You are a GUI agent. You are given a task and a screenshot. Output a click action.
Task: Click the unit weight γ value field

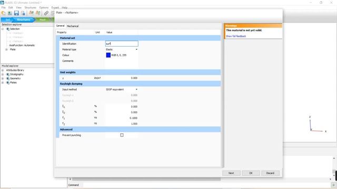(122, 78)
